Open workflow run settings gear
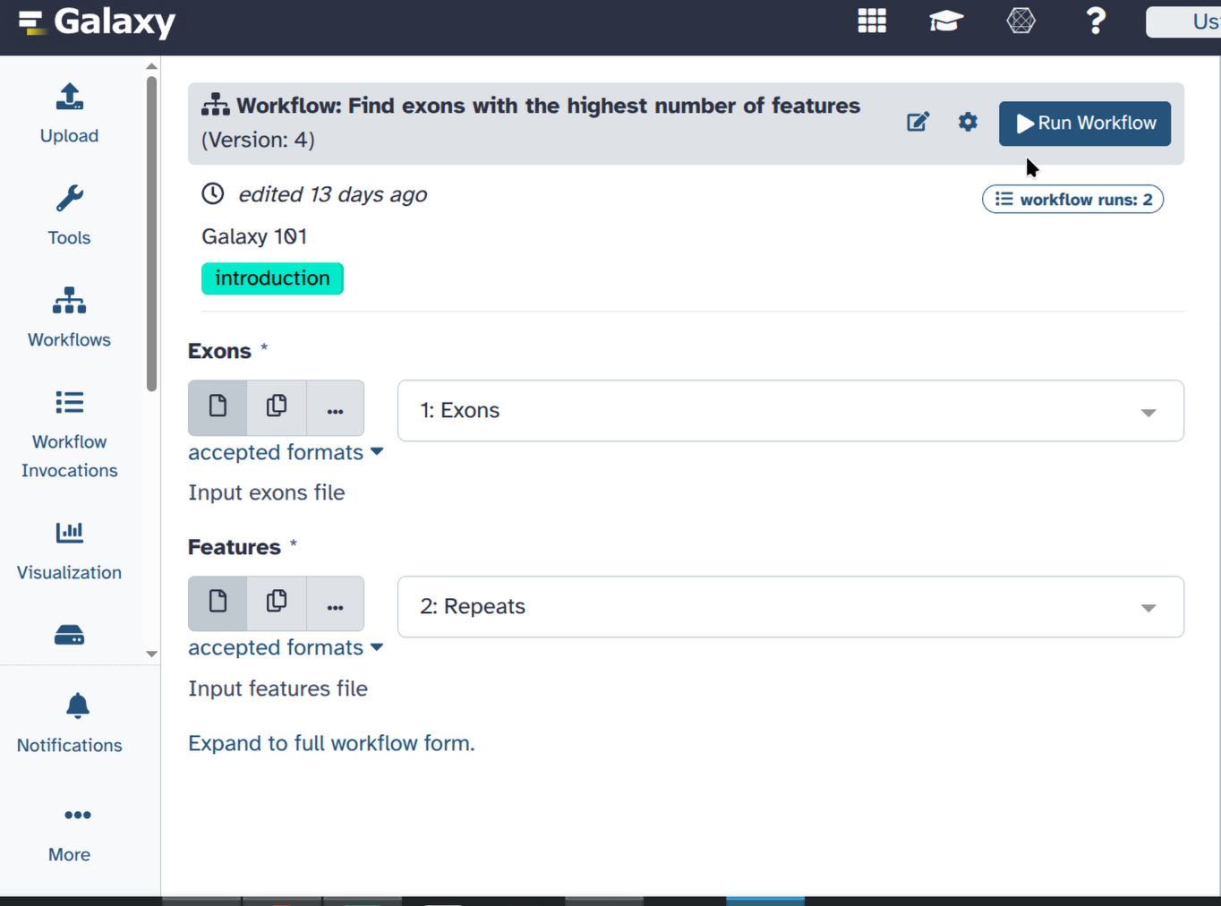This screenshot has width=1221, height=906. coord(968,123)
